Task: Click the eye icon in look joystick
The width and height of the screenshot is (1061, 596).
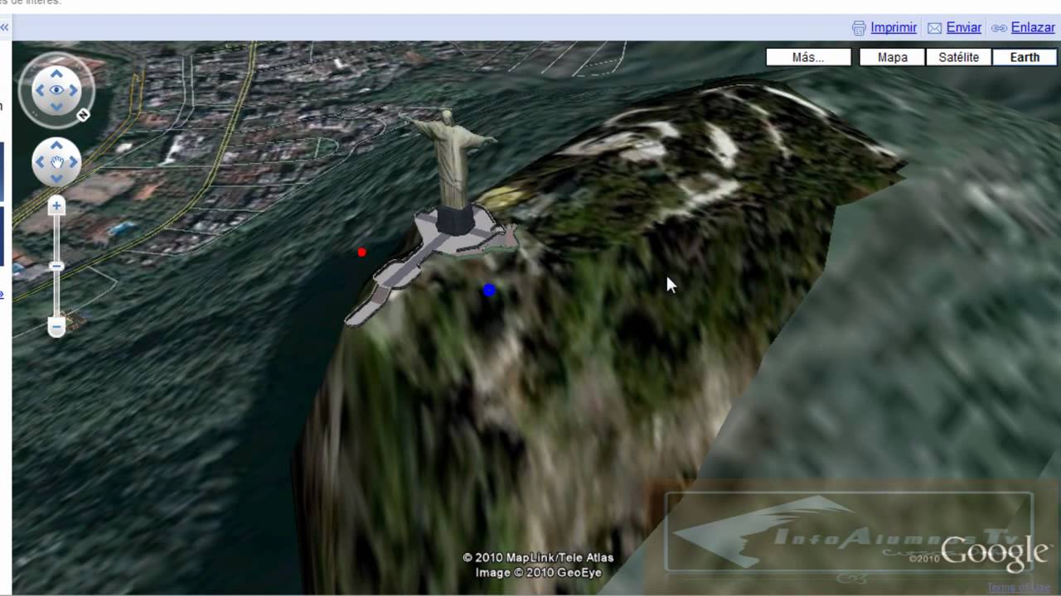Action: (56, 90)
